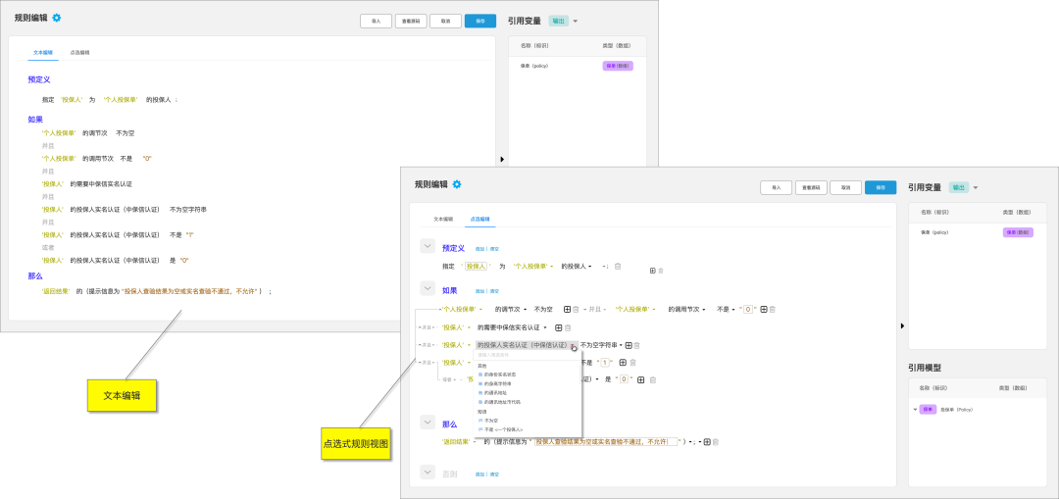Delete the '的调节次 不为空' condition with its trash icon
The image size is (1059, 499).
tap(576, 309)
